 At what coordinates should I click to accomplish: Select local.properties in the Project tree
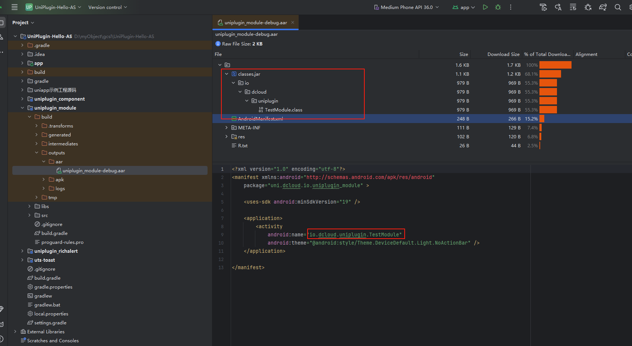(51, 314)
